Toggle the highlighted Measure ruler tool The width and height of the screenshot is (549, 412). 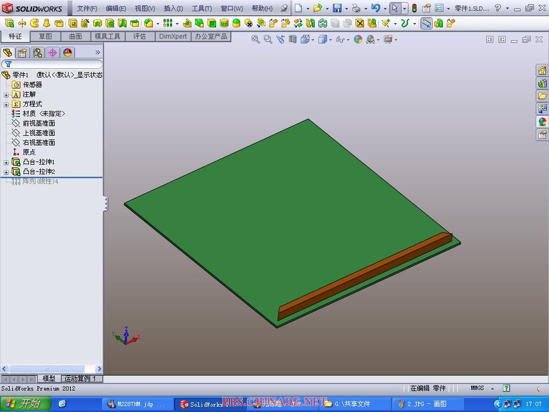pos(426,23)
